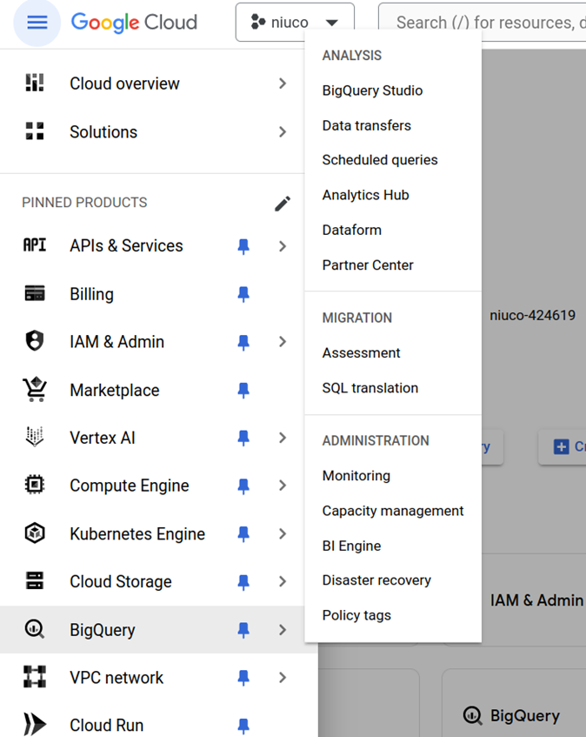
Task: Click the Google Cloud logo
Action: tap(134, 23)
